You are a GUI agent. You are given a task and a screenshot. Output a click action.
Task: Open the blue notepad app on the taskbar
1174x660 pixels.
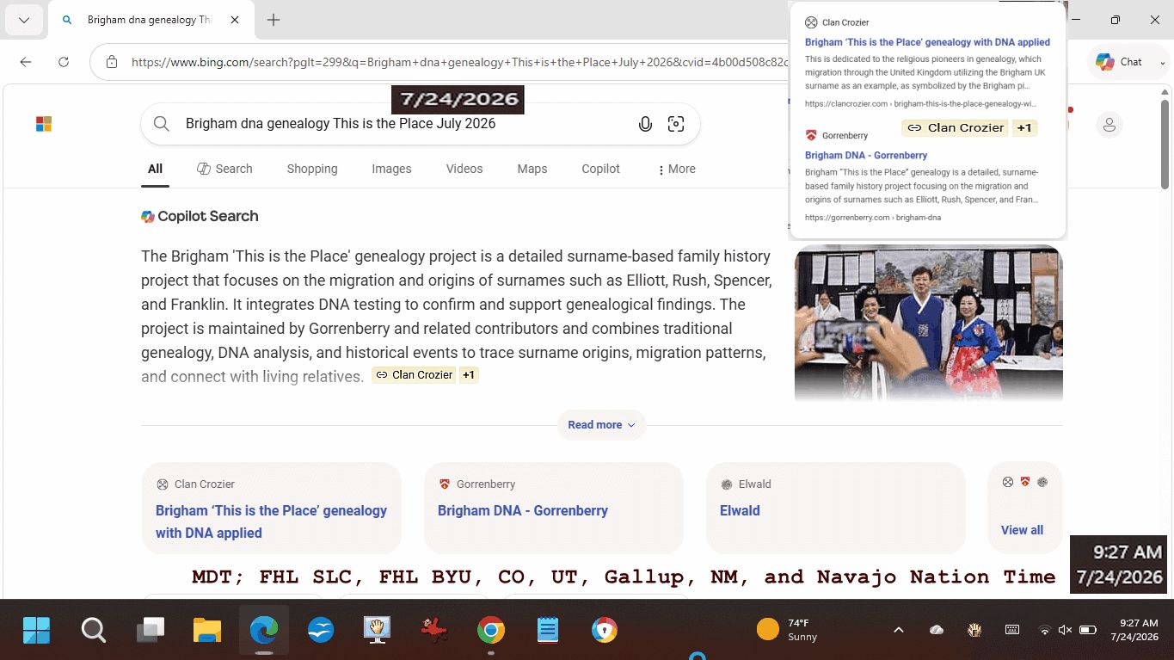click(548, 631)
